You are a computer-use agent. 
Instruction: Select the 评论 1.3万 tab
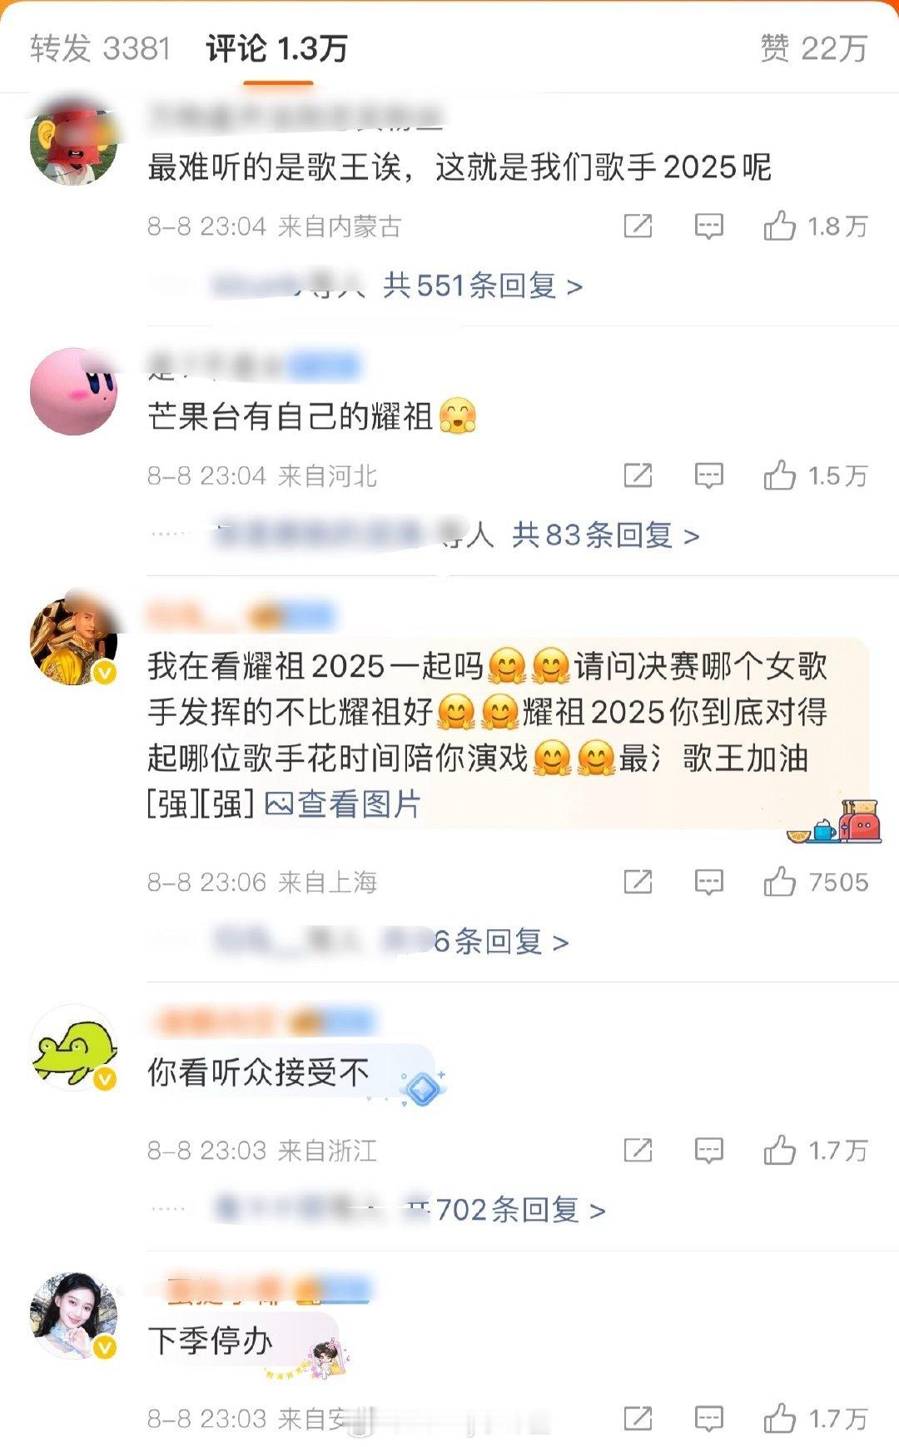(x=277, y=48)
